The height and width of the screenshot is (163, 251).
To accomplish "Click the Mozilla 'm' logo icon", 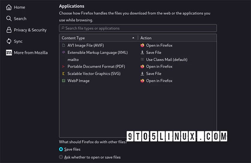I will (x=9, y=53).
